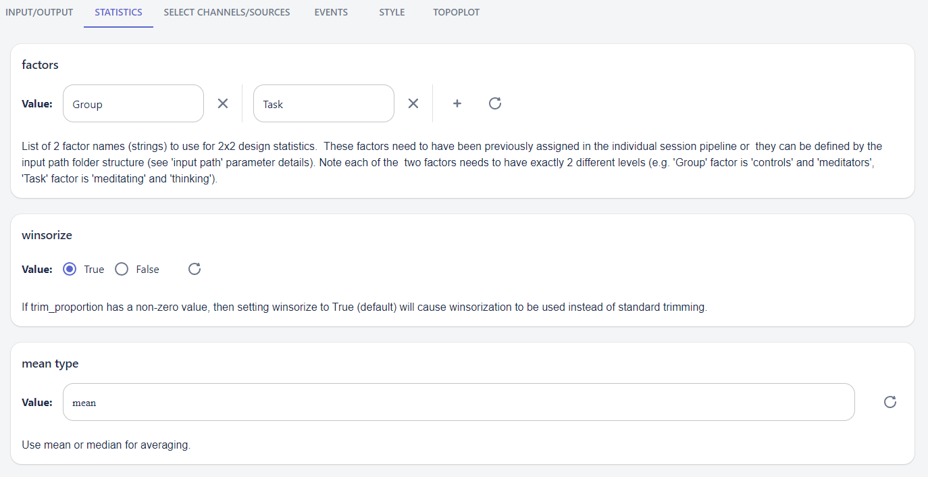
Task: Click the mean type value field
Action: 459,402
